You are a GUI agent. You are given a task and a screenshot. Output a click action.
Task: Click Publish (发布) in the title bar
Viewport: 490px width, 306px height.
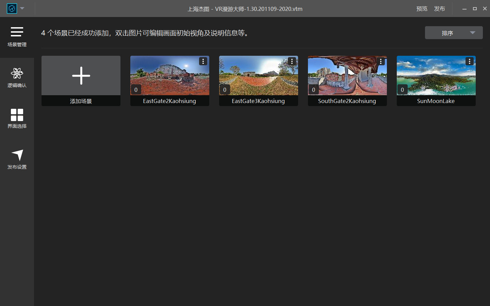pyautogui.click(x=439, y=8)
